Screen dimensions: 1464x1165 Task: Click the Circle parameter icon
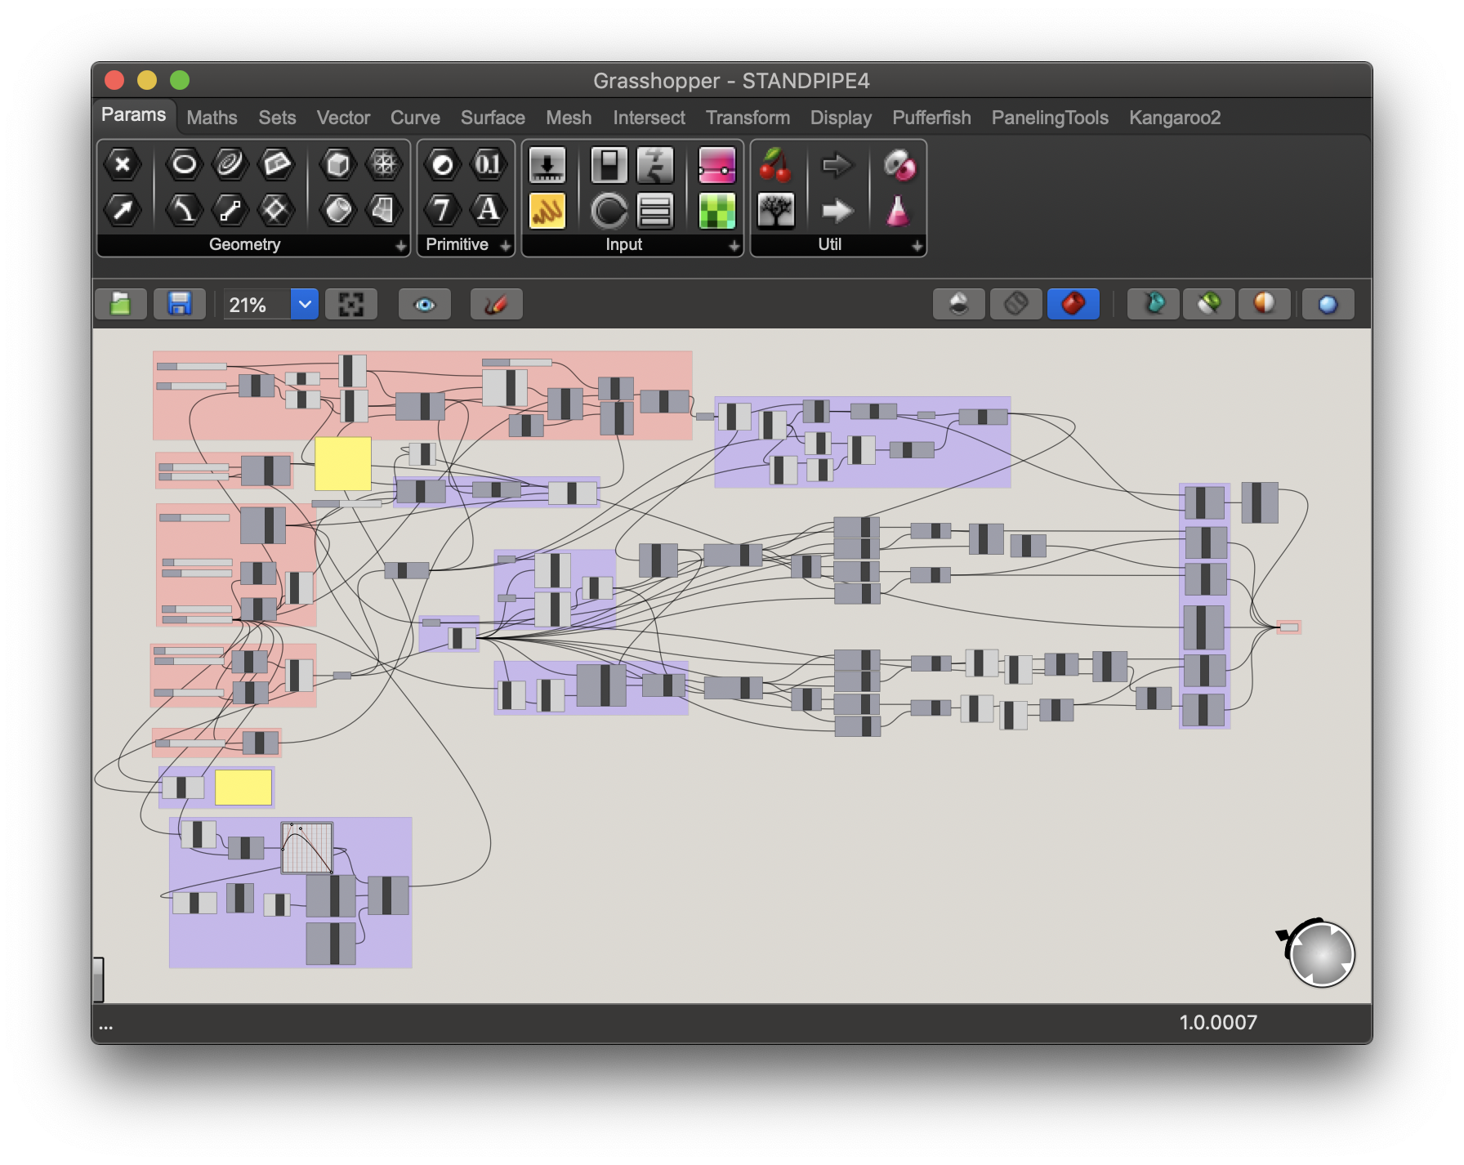[x=184, y=165]
